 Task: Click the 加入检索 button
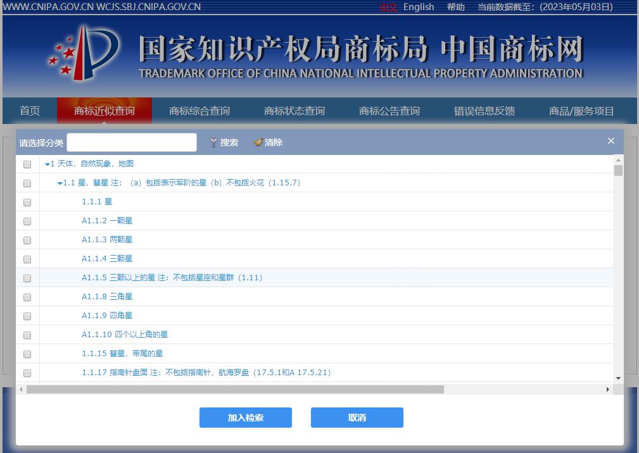pos(245,418)
